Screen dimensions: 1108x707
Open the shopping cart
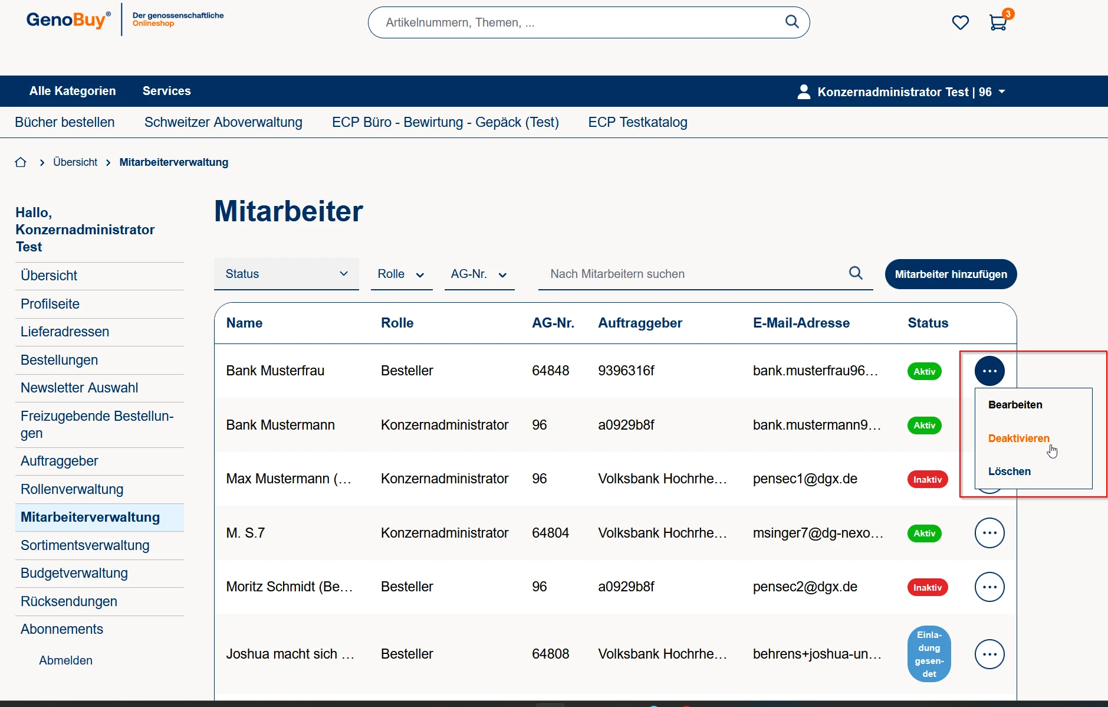[x=998, y=22]
